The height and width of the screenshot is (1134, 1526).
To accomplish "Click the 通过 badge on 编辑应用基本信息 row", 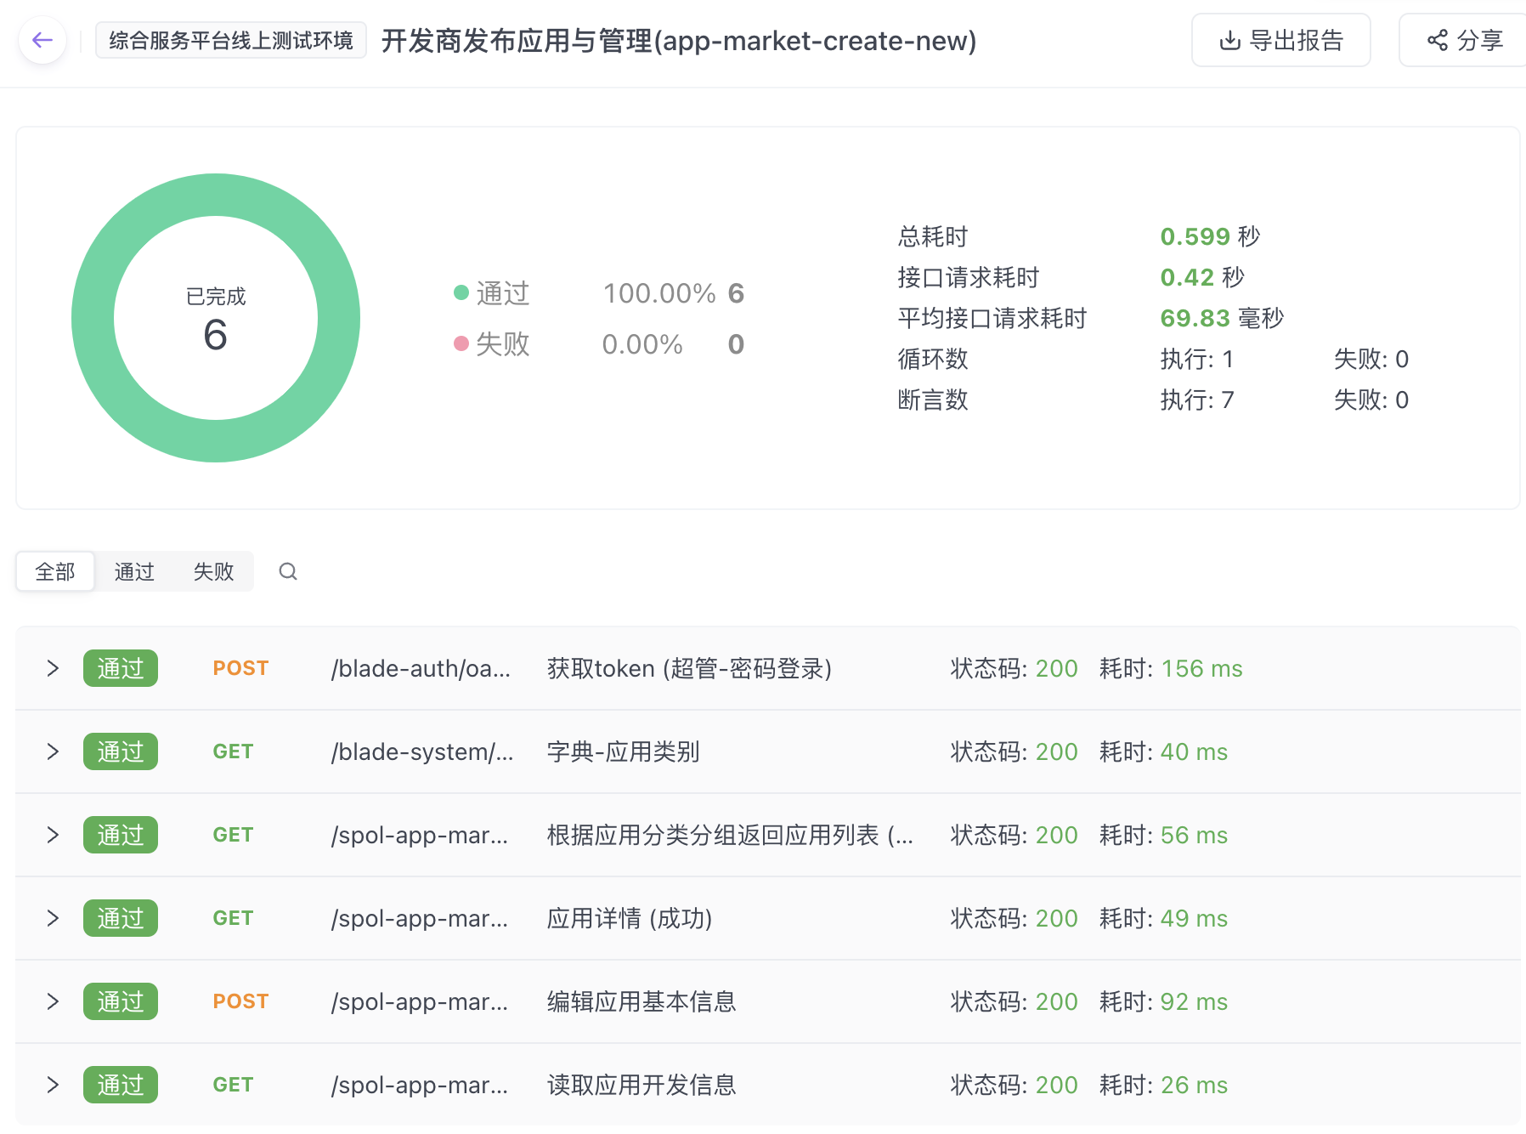I will coord(121,1001).
